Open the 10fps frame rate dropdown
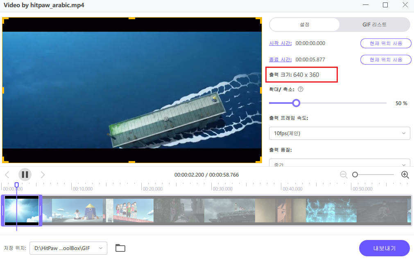414x260 pixels. pyautogui.click(x=339, y=133)
